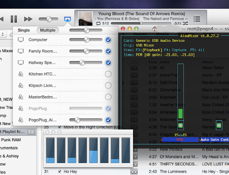Click the PogoPlug_Ai... speaker icon
Screen dimensions: 229x175
click(21, 120)
